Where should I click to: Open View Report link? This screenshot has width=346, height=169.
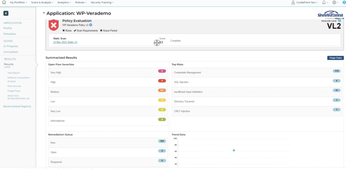click(14, 73)
